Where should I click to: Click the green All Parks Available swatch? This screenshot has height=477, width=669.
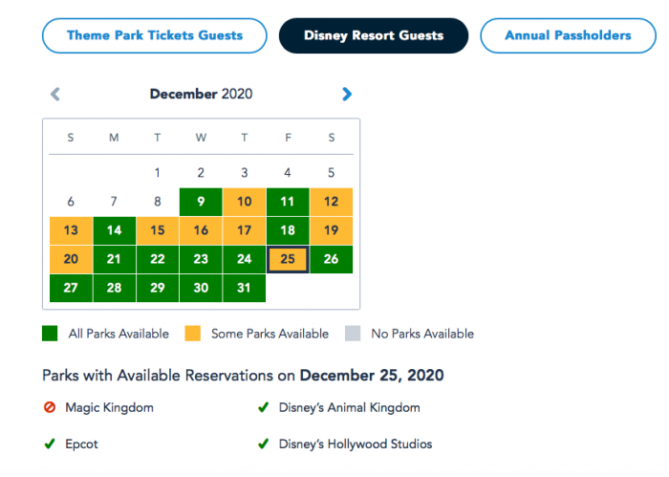pyautogui.click(x=51, y=334)
